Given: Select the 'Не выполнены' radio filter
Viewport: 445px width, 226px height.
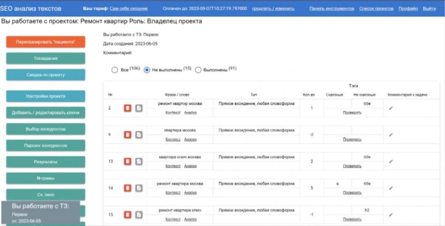Looking at the screenshot, I should (147, 70).
